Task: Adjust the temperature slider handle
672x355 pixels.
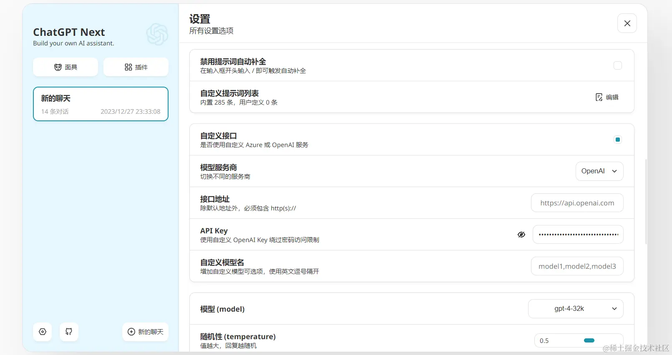Action: [x=589, y=340]
